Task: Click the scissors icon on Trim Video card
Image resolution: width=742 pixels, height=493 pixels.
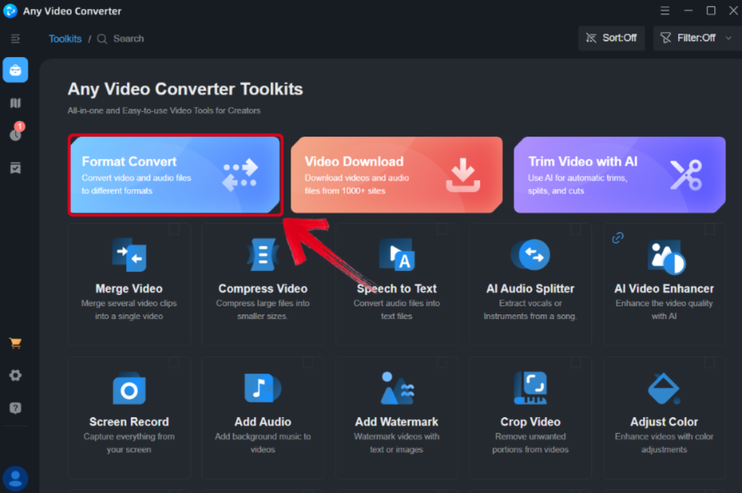Action: click(x=686, y=175)
